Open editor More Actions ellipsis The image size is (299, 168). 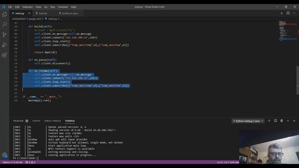pyautogui.click(x=294, y=13)
